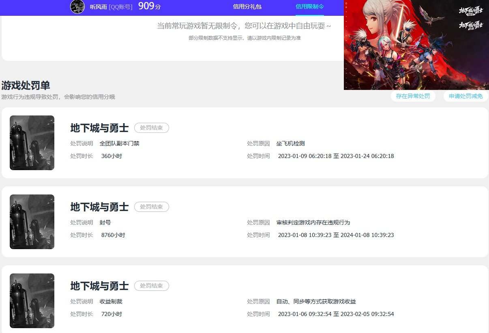Viewport: 489px width, 333px height.
Task: Click the 720小时 penalty duration
Action: point(112,314)
